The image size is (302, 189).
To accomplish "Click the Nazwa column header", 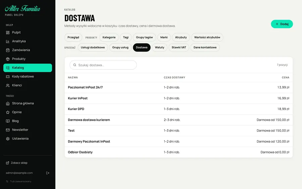I will click(x=73, y=78).
